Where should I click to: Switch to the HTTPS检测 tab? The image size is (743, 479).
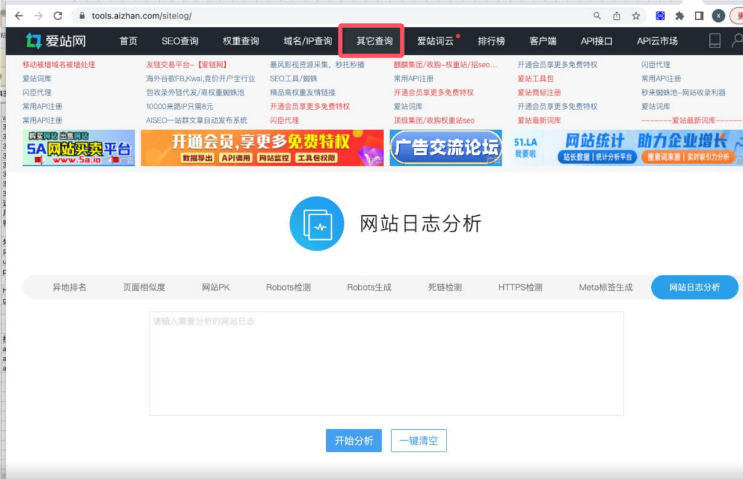(x=520, y=287)
